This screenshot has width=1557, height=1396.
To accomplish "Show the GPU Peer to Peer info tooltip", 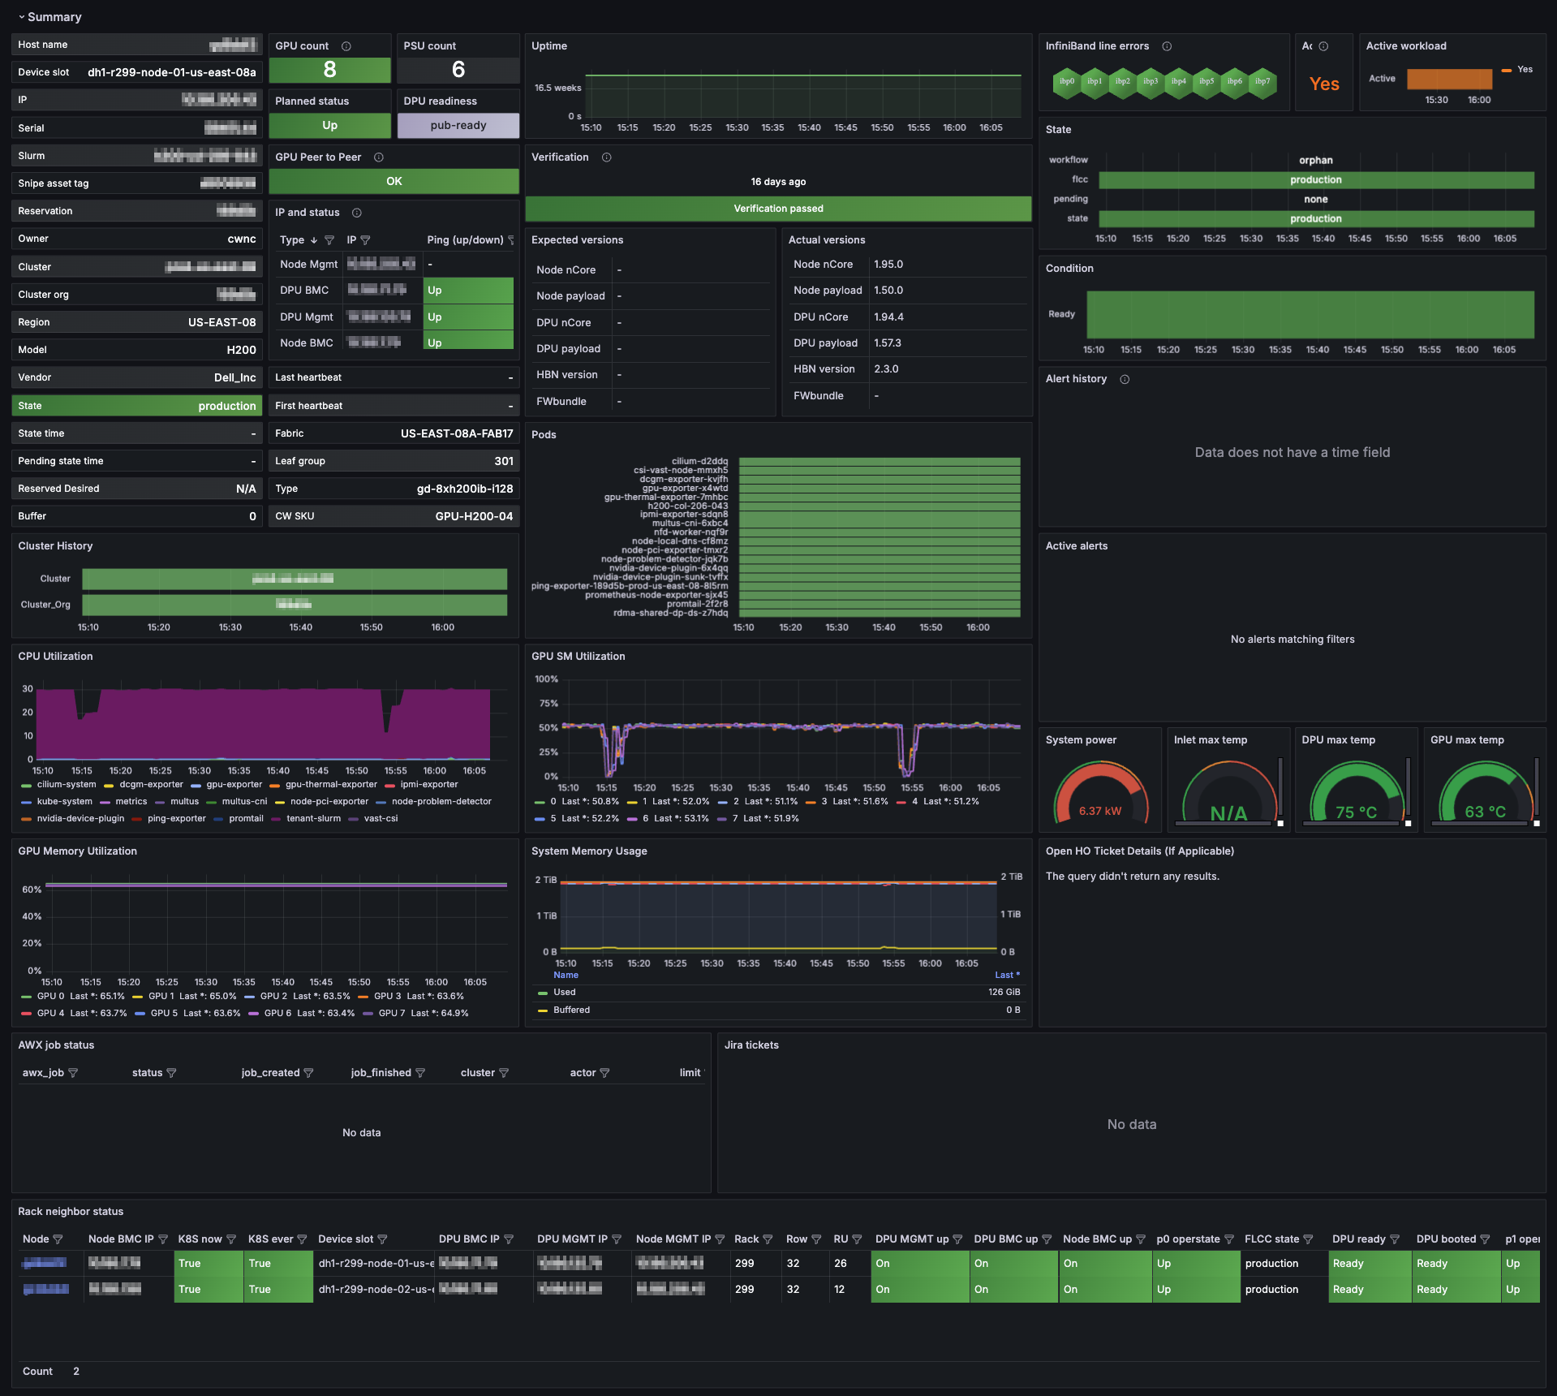I will pyautogui.click(x=378, y=157).
